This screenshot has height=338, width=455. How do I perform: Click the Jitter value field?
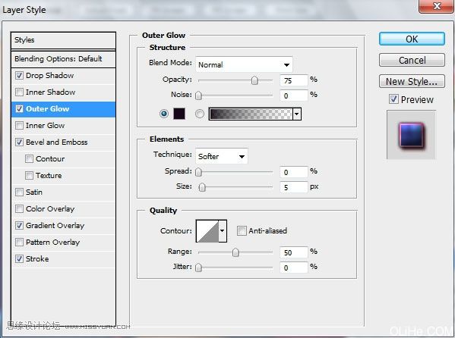pyautogui.click(x=294, y=268)
